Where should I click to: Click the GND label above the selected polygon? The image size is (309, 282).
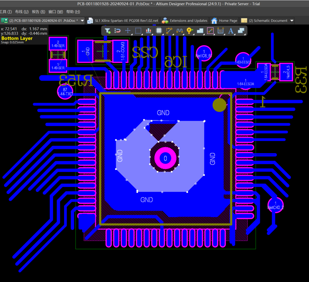click(163, 113)
